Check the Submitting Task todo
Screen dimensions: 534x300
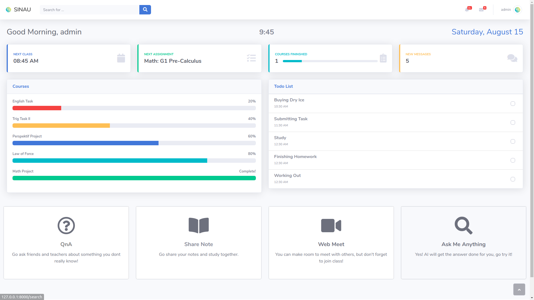click(513, 122)
